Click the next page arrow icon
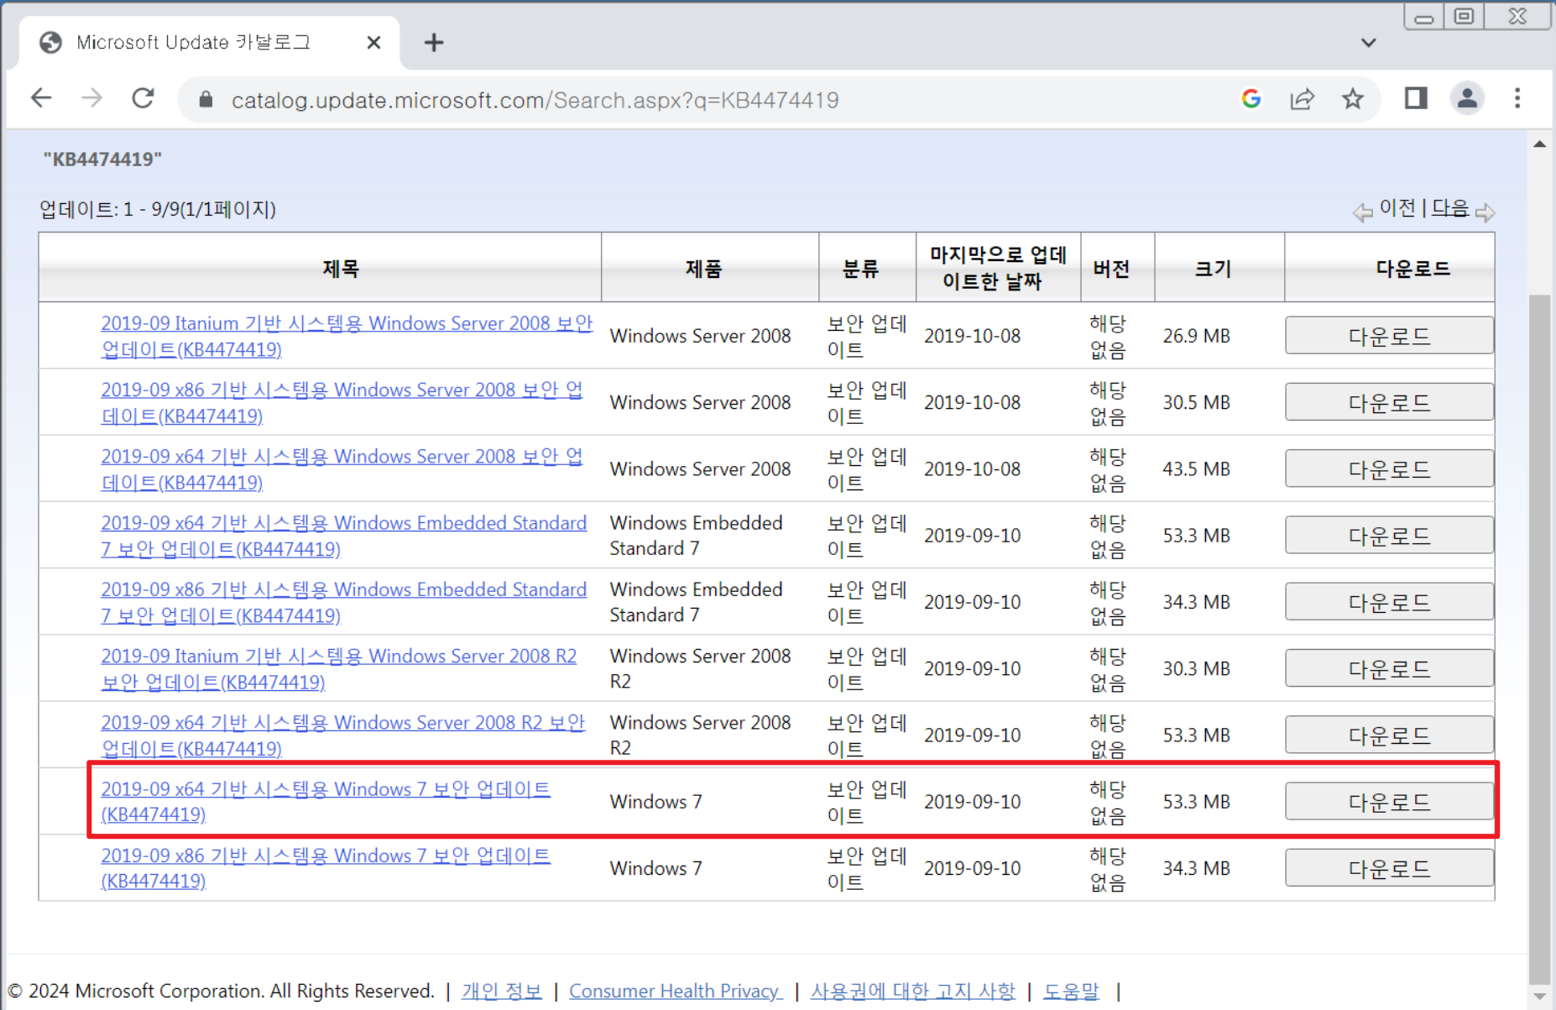This screenshot has height=1010, width=1556. coord(1486,212)
